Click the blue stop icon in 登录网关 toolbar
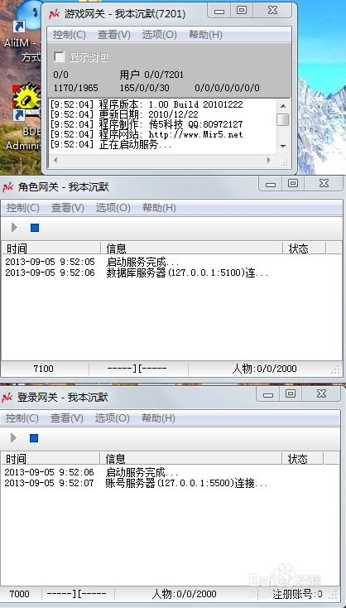 [34, 438]
